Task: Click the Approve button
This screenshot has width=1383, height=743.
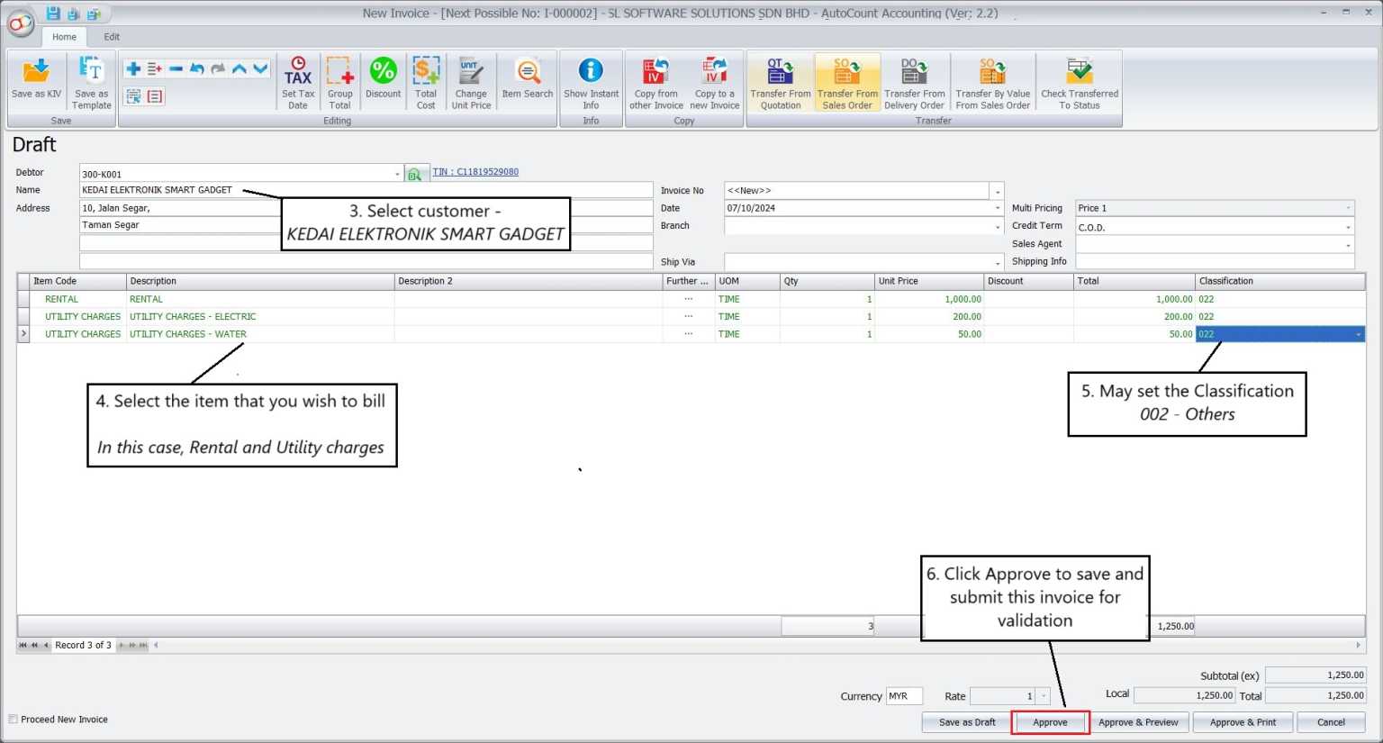Action: pos(1050,722)
